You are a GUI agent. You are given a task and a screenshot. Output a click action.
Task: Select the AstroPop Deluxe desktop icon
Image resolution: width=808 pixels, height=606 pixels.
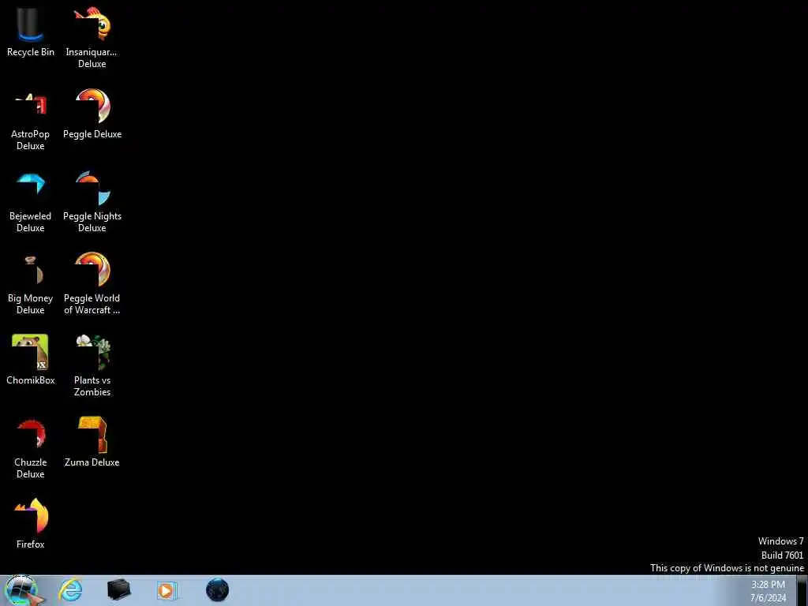tap(31, 105)
